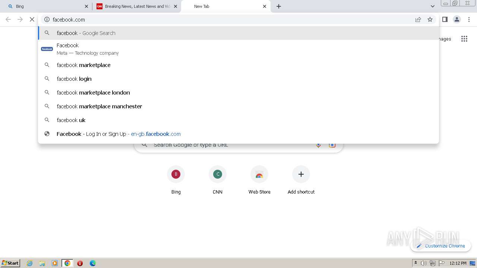Open Chrome's three-dot menu
Viewport: 477px width, 268px height.
(x=469, y=19)
